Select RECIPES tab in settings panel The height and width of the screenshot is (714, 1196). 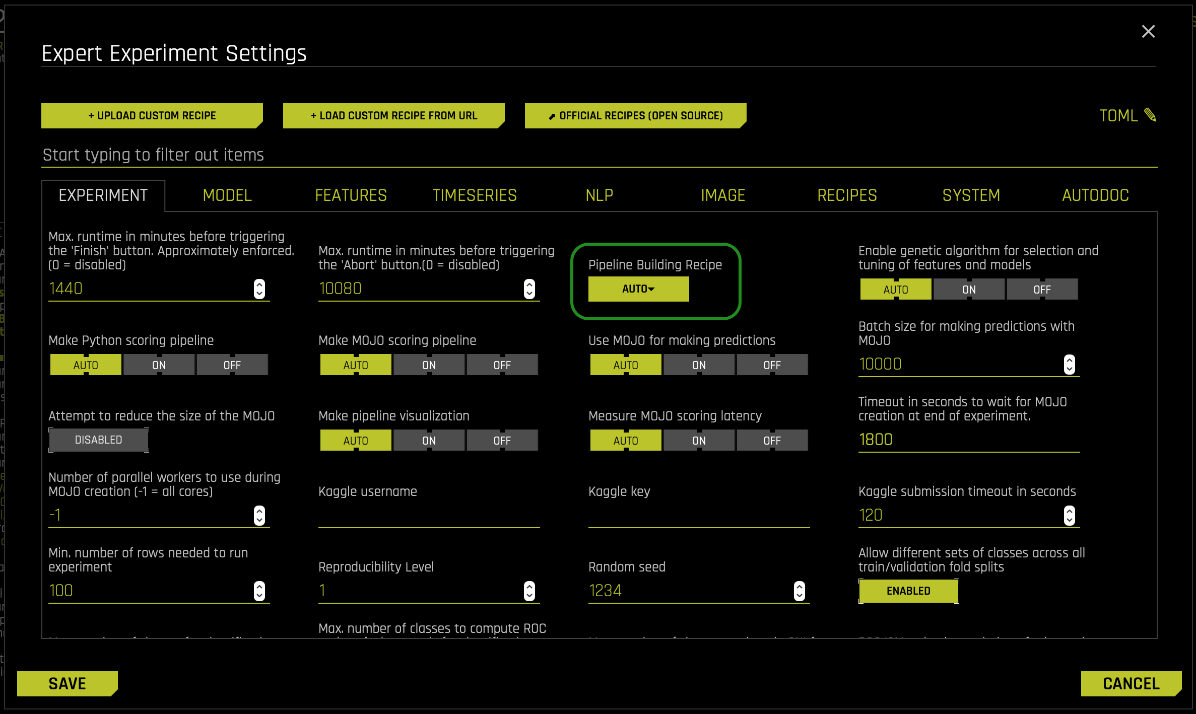pyautogui.click(x=847, y=195)
